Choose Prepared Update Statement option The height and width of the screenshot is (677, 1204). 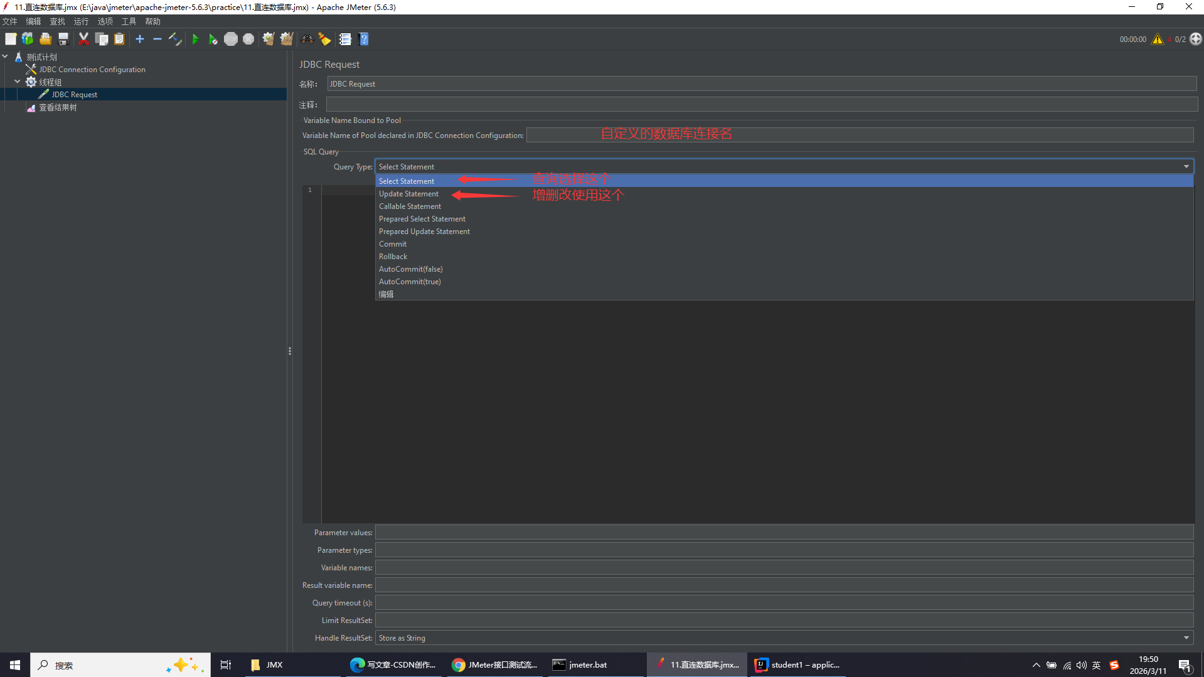784,231
